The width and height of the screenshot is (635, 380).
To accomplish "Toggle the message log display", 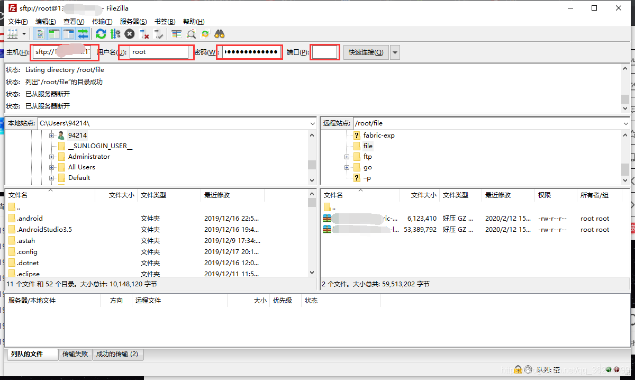I will click(x=40, y=34).
